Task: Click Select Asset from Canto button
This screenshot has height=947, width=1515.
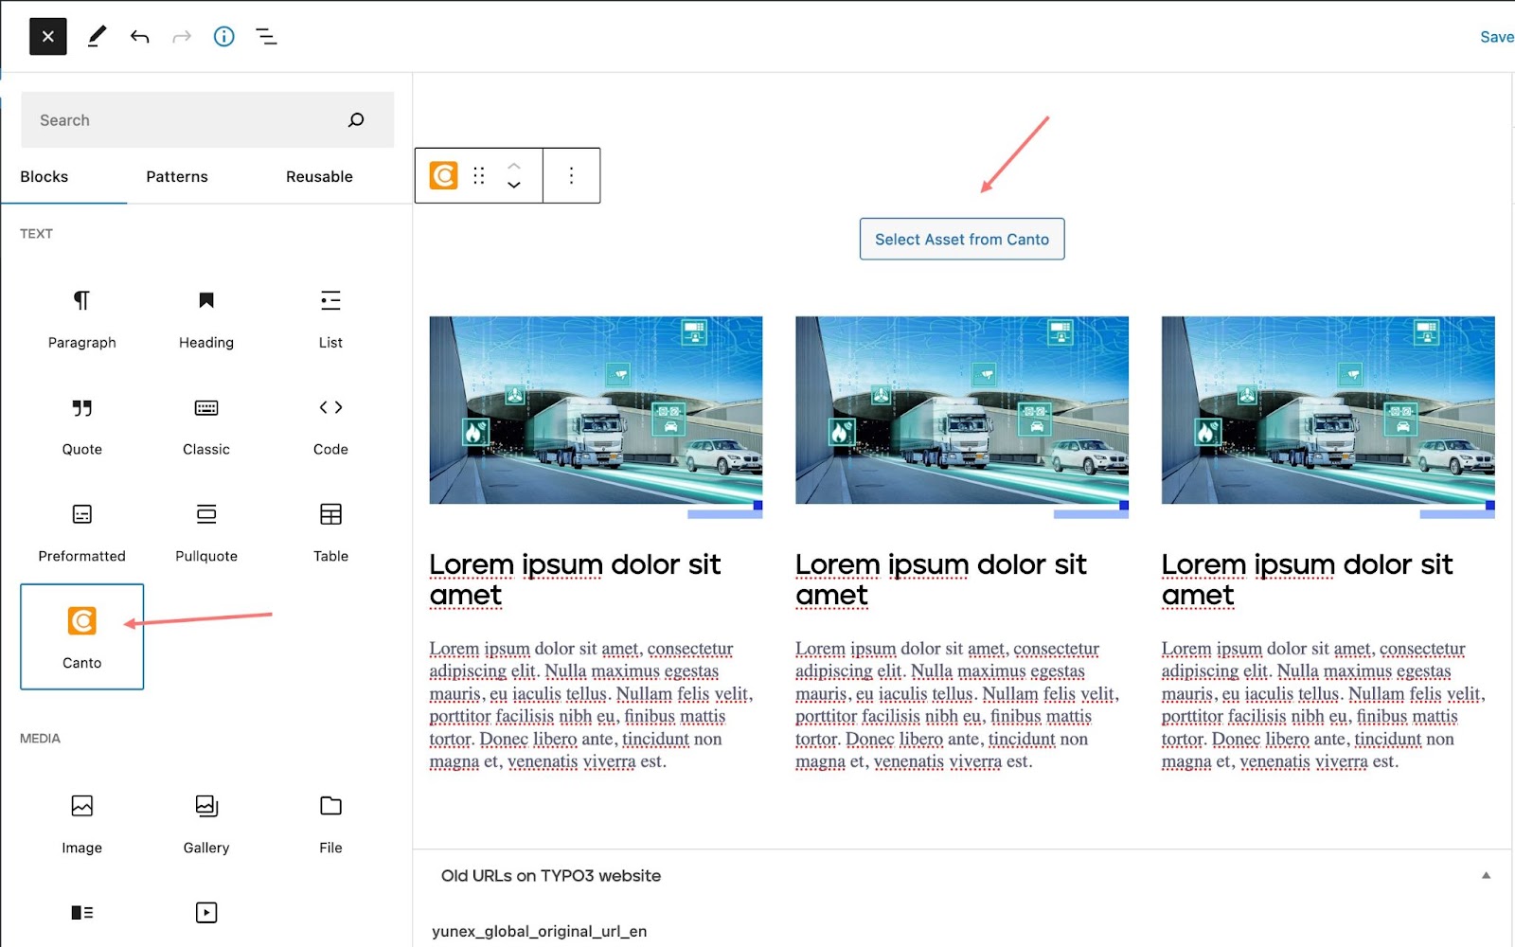Action: (x=961, y=240)
